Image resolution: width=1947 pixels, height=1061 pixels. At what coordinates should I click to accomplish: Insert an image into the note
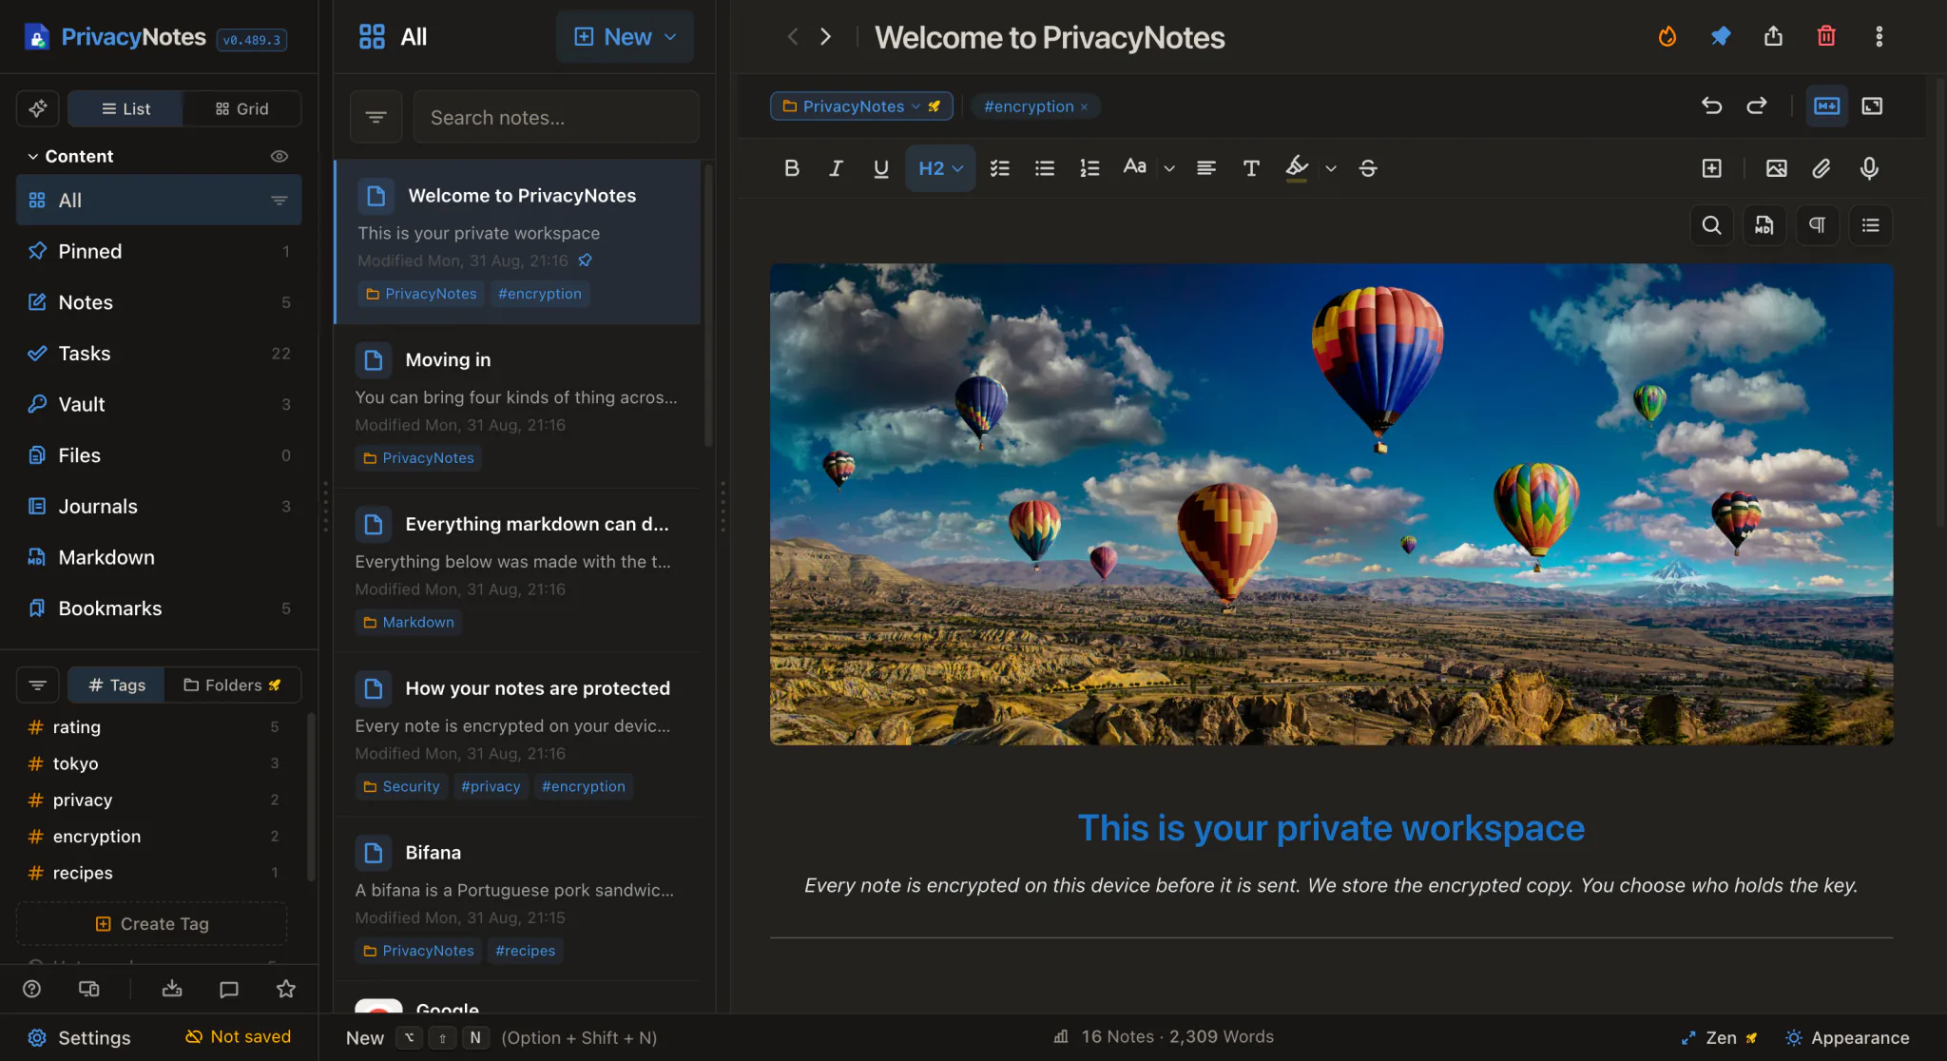point(1776,168)
